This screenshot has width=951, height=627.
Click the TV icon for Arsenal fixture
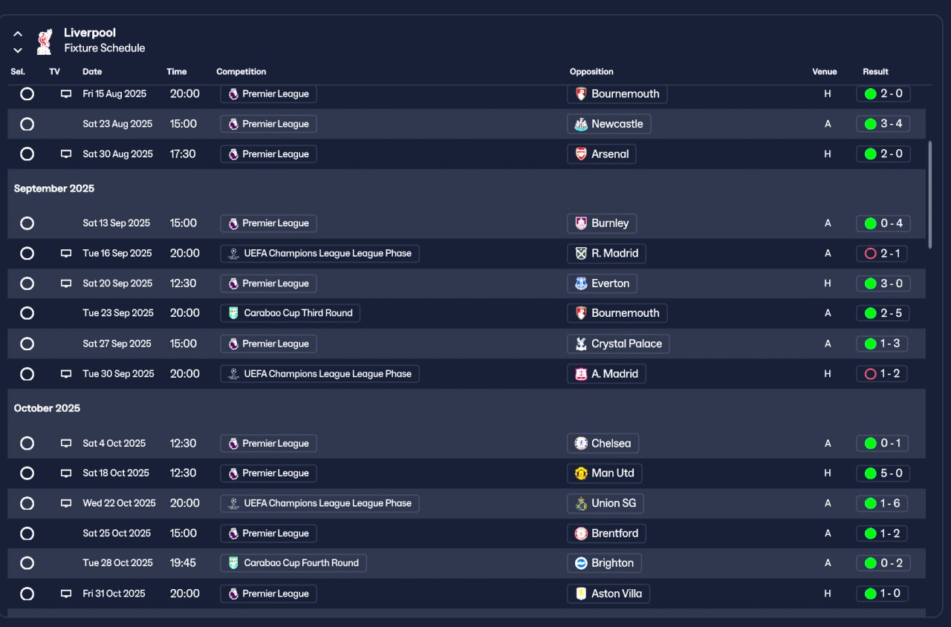point(66,154)
